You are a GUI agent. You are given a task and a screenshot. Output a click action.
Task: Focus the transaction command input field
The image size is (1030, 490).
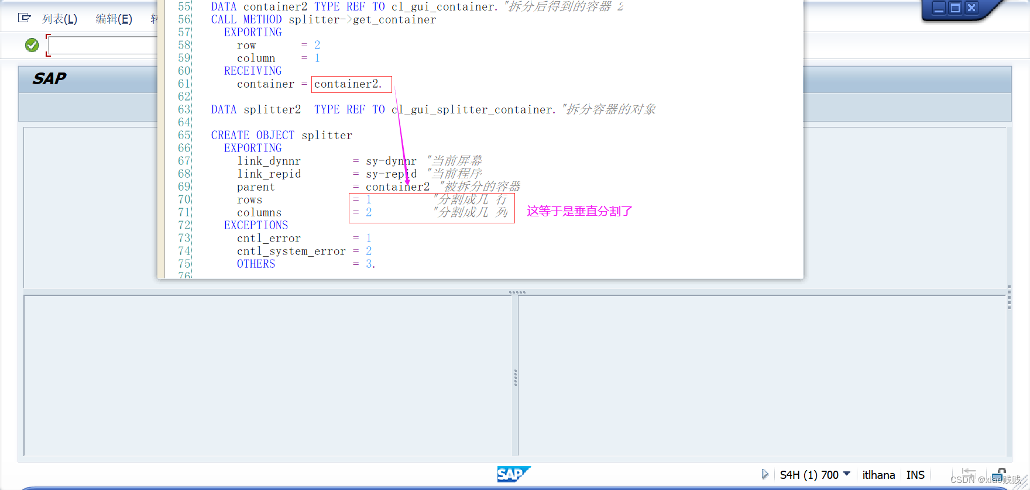[102, 45]
